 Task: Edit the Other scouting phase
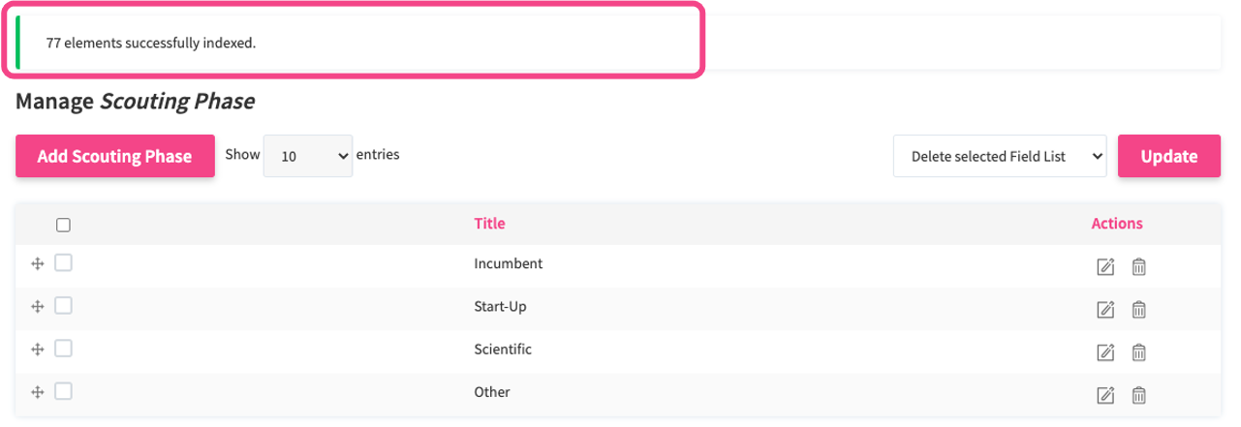1105,395
